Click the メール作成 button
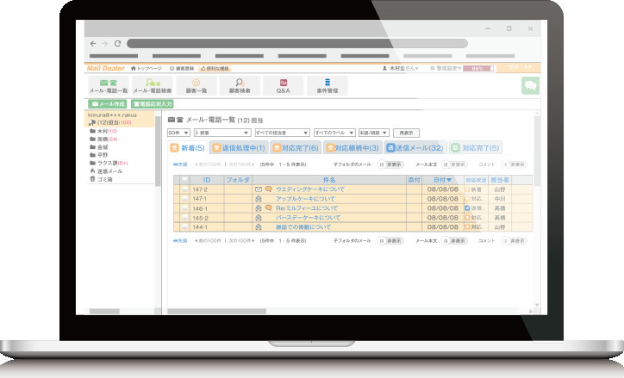 [107, 103]
